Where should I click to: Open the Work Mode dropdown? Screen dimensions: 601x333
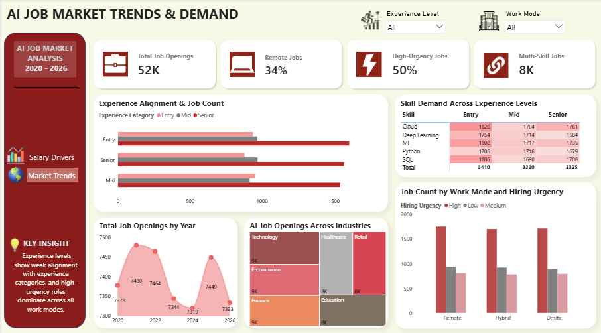pos(534,27)
